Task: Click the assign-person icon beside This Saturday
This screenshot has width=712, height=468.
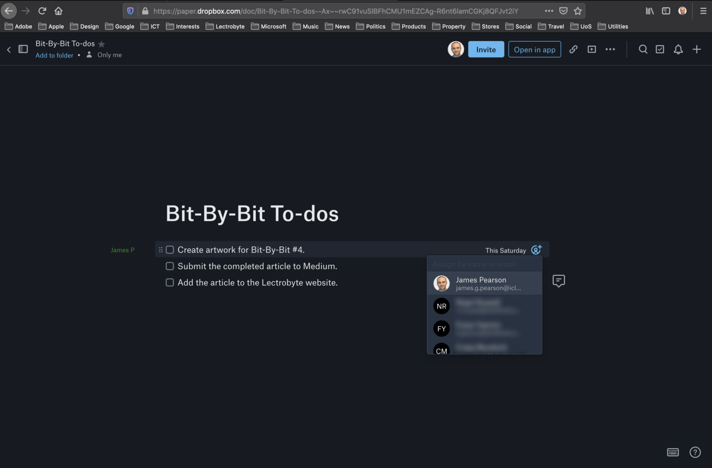Action: coord(536,250)
